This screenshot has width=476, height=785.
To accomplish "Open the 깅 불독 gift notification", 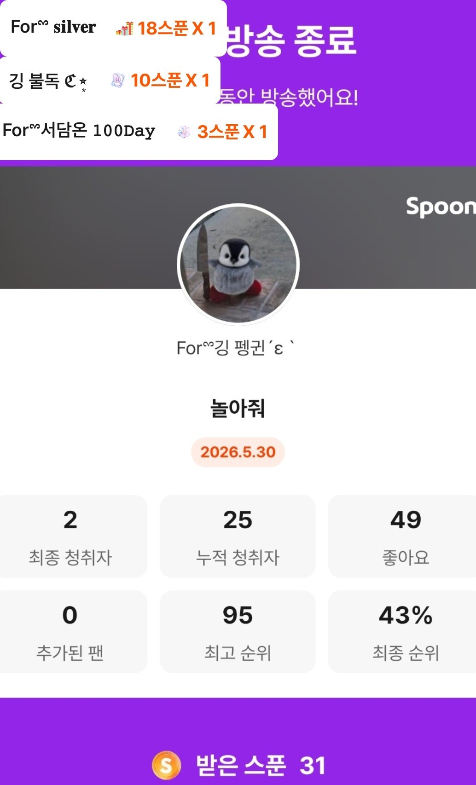I will [x=110, y=81].
